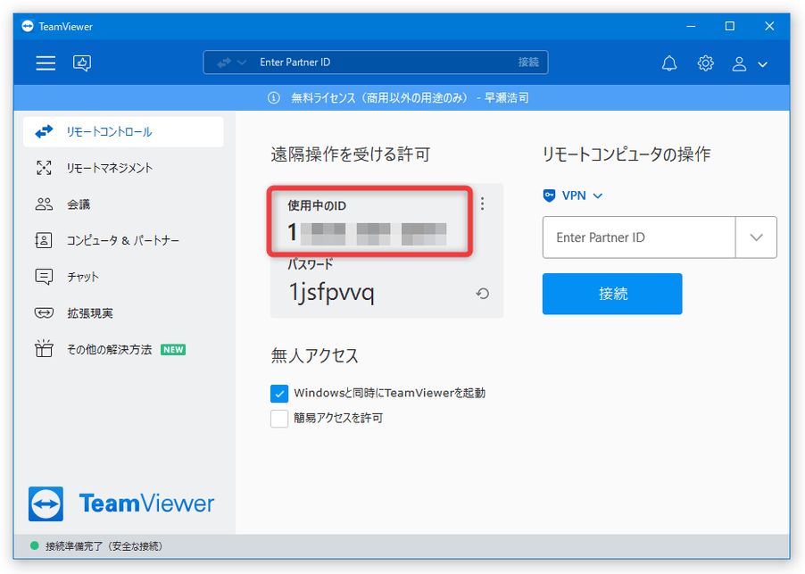Image resolution: width=805 pixels, height=574 pixels.
Task: Expand the account dropdown arrow
Action: (x=763, y=64)
